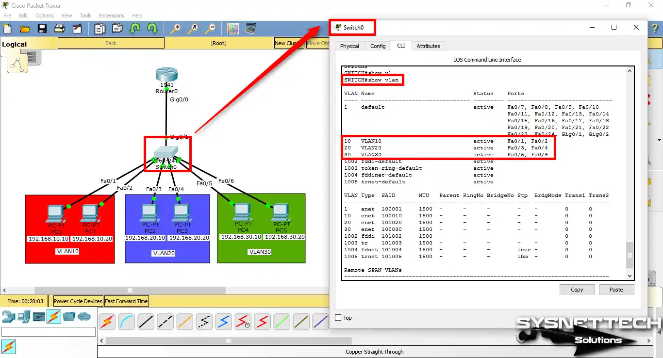Open the Network Devices category
The image size is (663, 358).
[8, 316]
